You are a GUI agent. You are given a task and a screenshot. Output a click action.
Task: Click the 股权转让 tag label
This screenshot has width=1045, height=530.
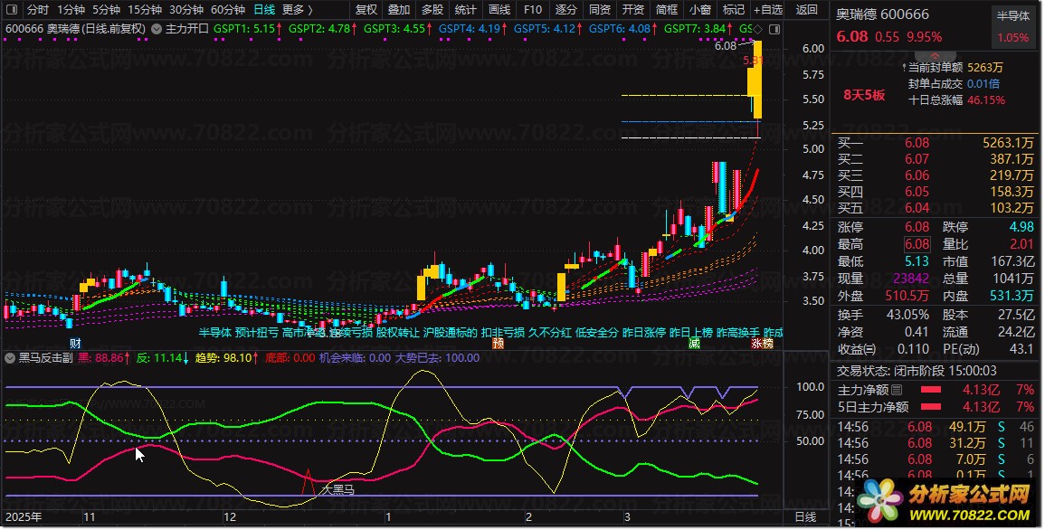point(398,332)
